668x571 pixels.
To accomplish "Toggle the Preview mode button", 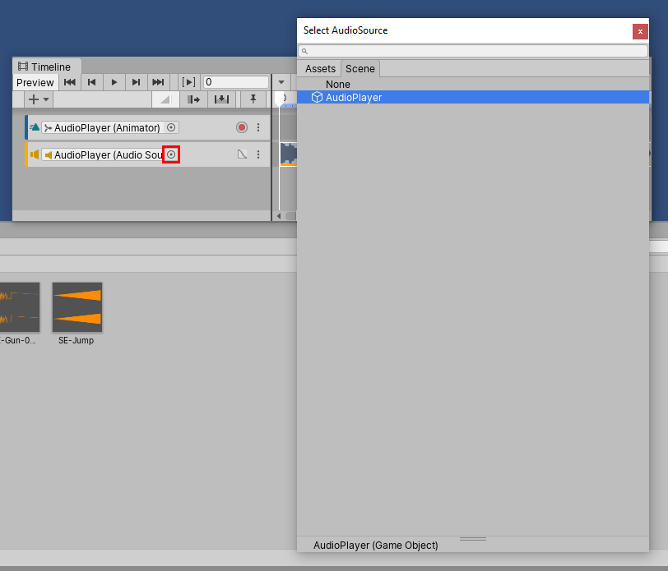I will [x=35, y=82].
